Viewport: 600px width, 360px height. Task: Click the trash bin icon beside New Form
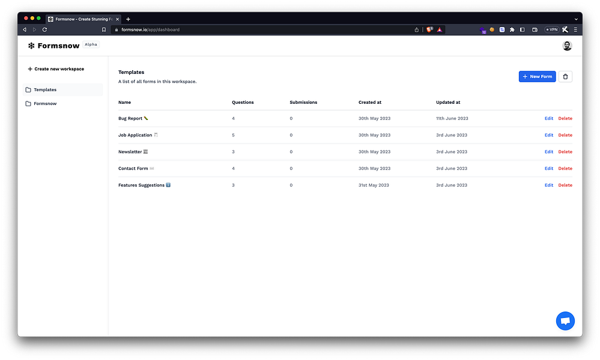coord(565,76)
